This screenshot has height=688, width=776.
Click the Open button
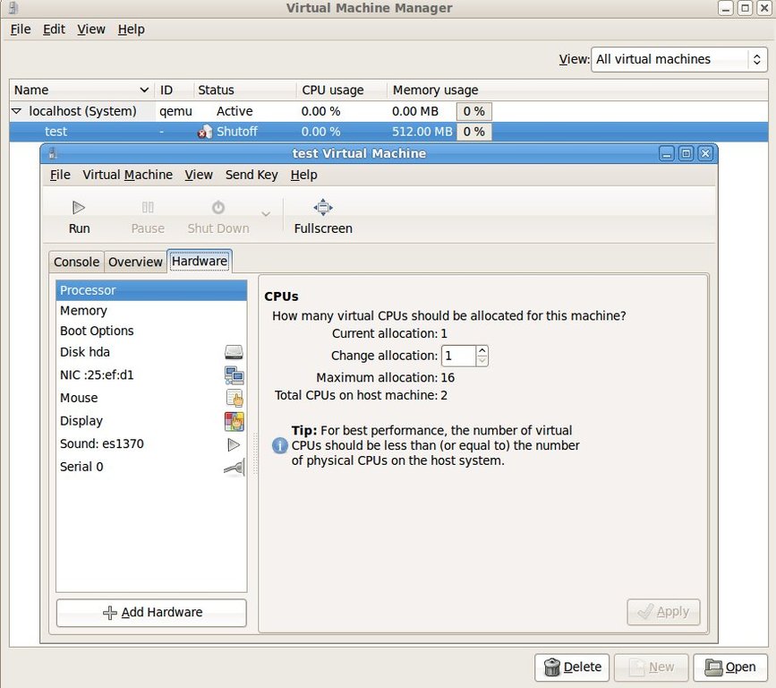[x=730, y=667]
